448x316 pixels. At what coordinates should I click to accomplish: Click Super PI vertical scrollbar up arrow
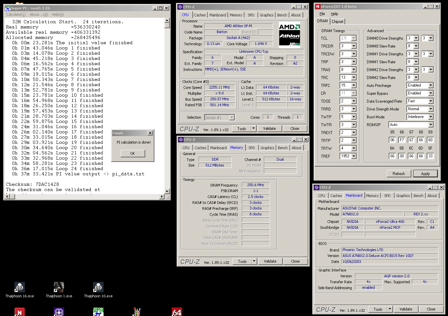(167, 20)
